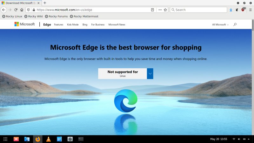The image size is (254, 143).
Task: Toggle reader view icon in address bar
Action: point(152,10)
